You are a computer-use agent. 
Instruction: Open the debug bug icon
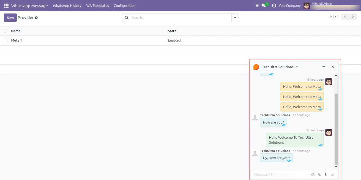[x=257, y=6]
